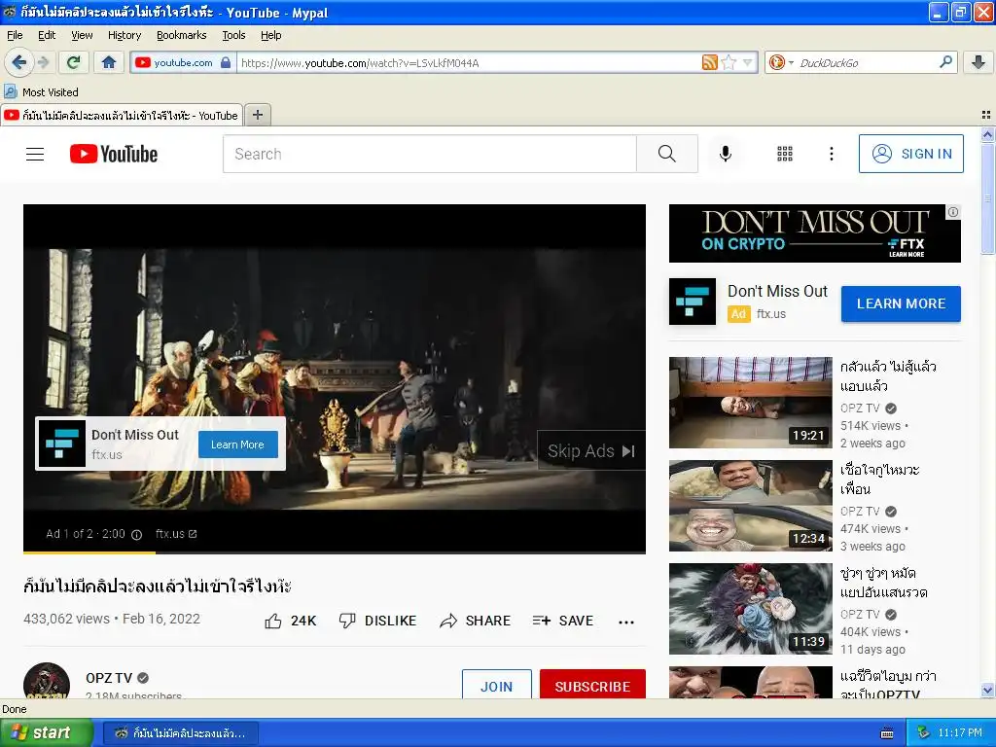
Task: Click the FTX logo in sidebar ad
Action: point(693,302)
